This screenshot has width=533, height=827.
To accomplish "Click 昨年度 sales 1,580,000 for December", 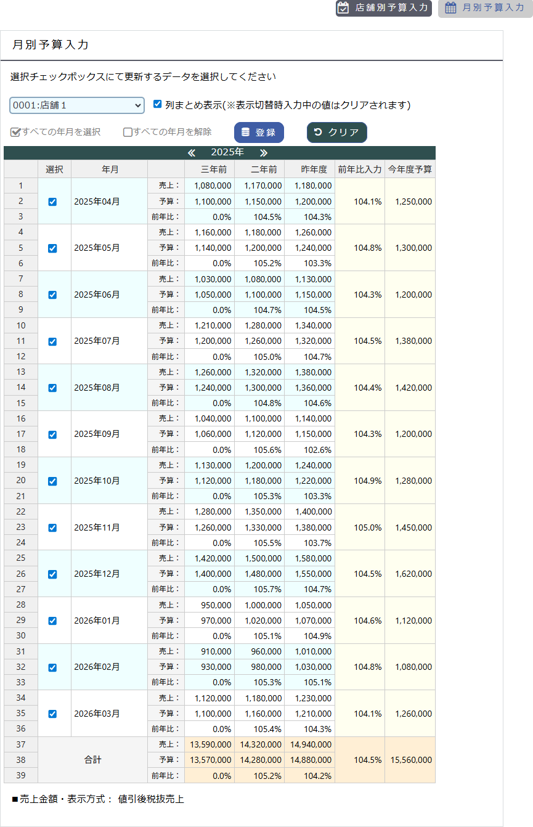I will point(310,558).
